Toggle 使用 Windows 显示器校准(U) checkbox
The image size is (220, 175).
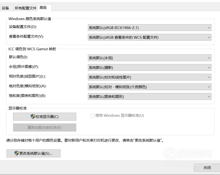click(x=92, y=116)
